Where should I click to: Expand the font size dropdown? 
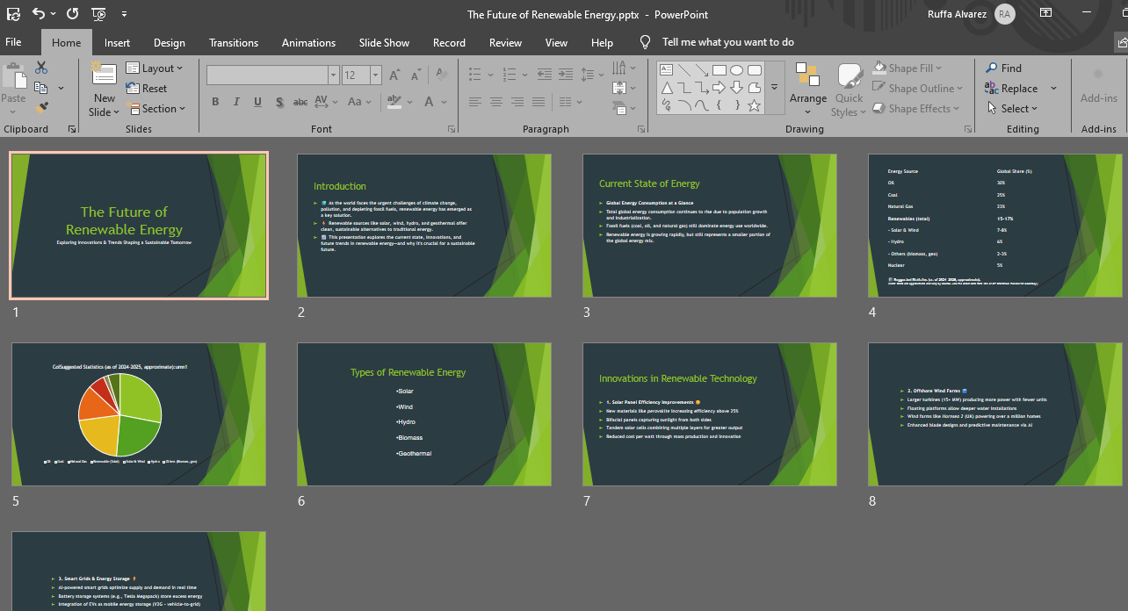[376, 75]
